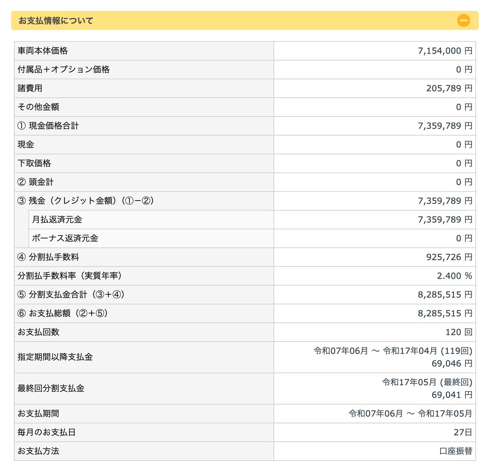Viewport: 490px width, 472px height.
Task: Click the ⑤ 分割支払金合計 label
Action: click(71, 295)
